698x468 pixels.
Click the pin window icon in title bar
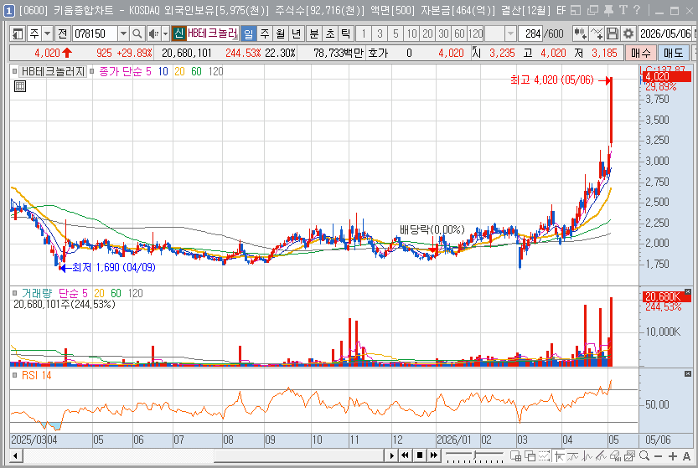coord(608,10)
